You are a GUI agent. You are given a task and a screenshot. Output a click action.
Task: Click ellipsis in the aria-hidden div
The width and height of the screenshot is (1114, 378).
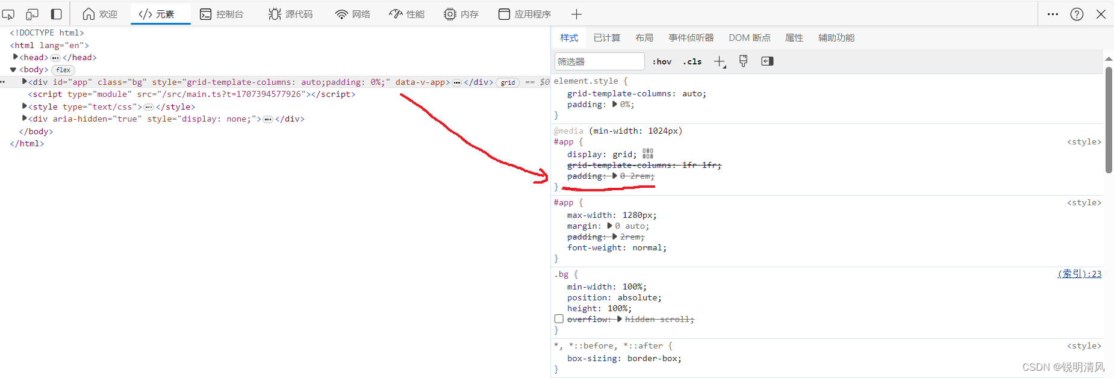tap(268, 119)
